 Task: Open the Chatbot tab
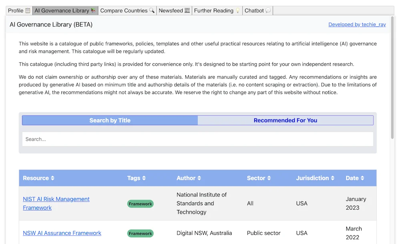257,11
